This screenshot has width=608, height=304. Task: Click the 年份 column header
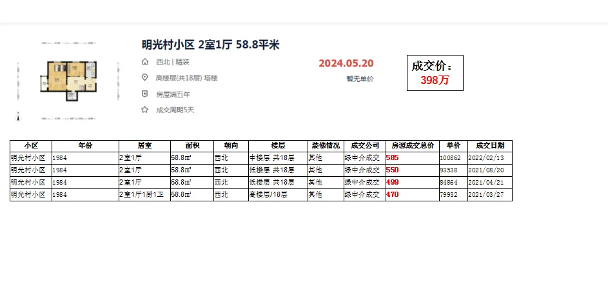[85, 146]
